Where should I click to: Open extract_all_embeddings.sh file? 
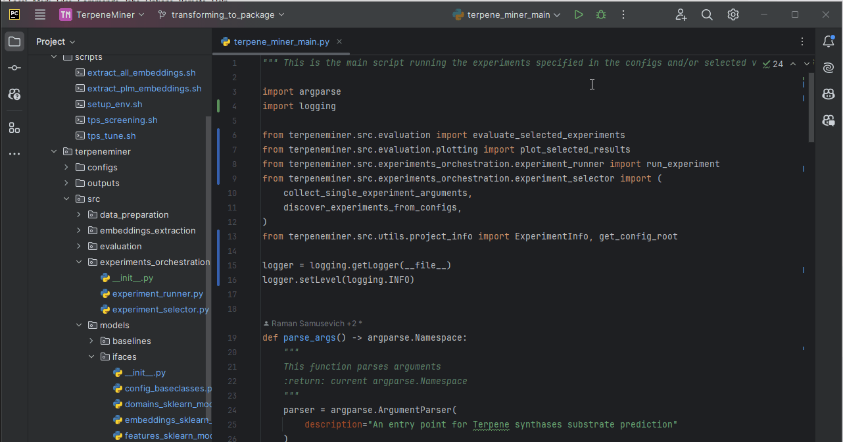coord(141,73)
